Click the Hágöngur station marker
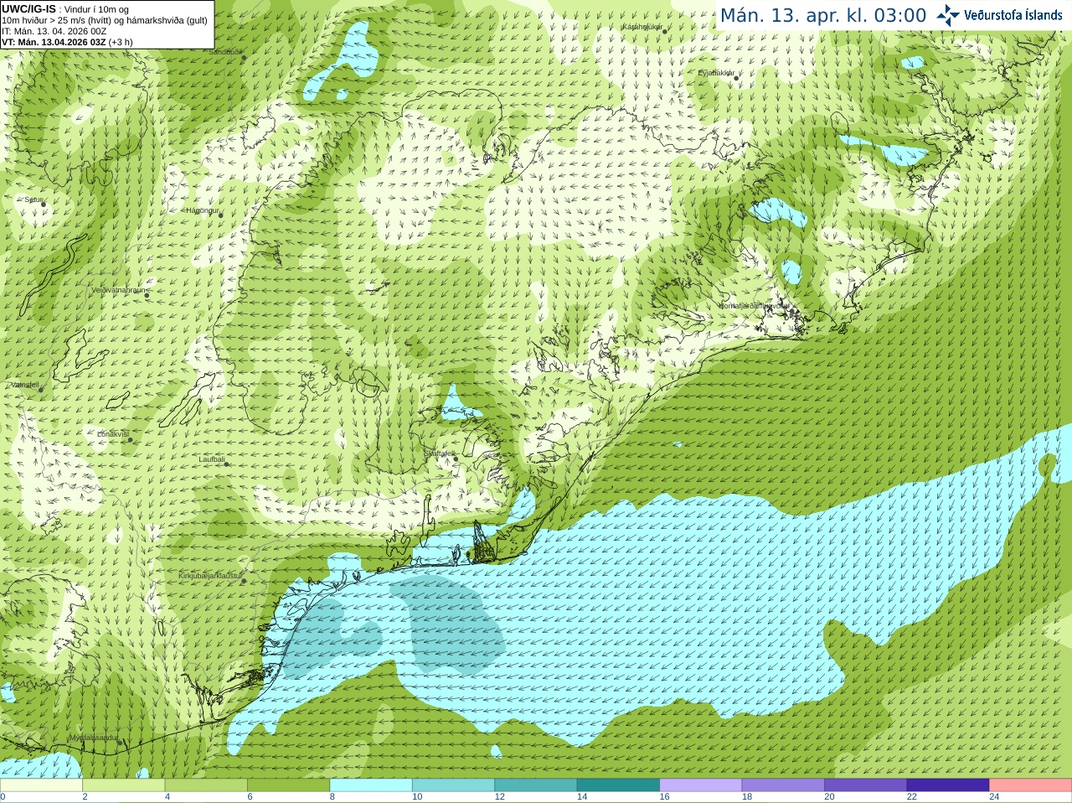The image size is (1072, 803). pyautogui.click(x=221, y=215)
